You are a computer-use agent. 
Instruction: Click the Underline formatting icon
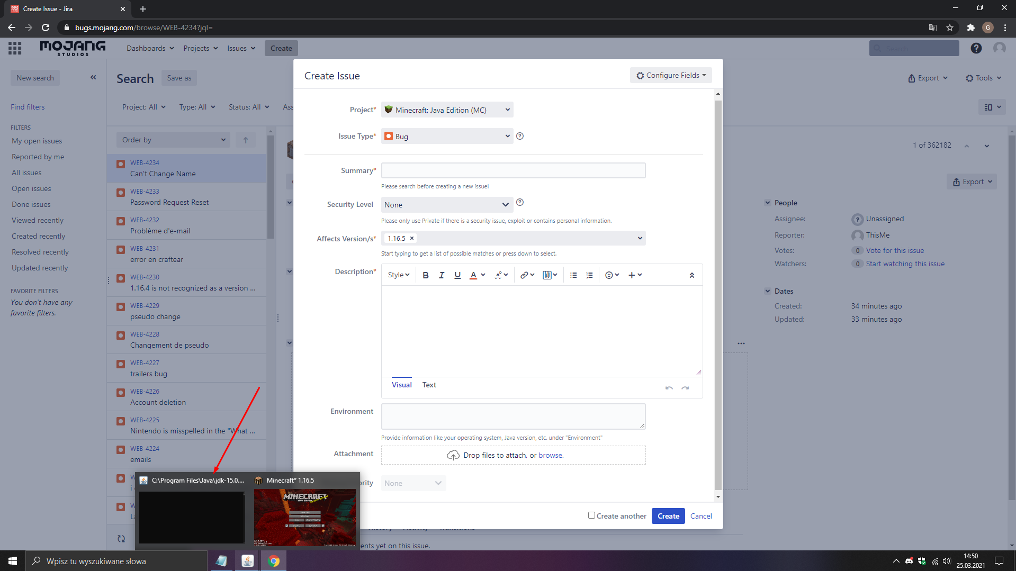pos(457,275)
